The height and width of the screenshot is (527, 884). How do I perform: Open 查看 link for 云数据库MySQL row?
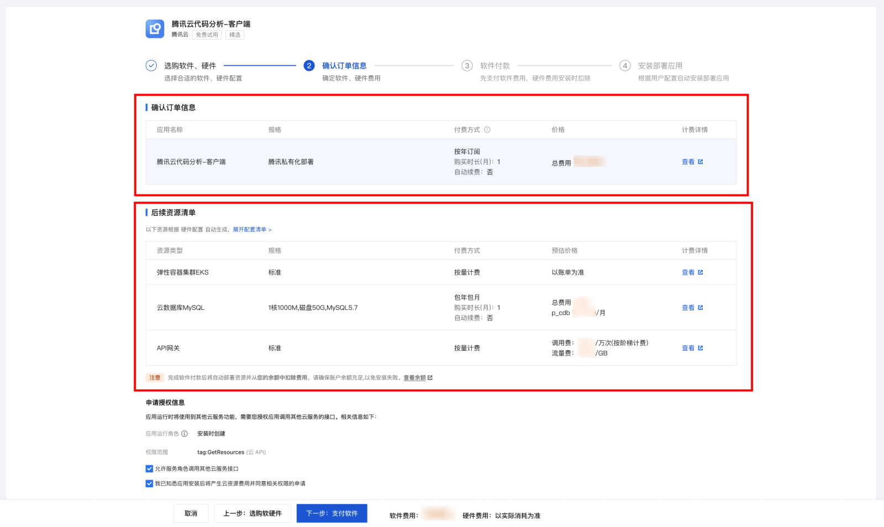(x=692, y=308)
